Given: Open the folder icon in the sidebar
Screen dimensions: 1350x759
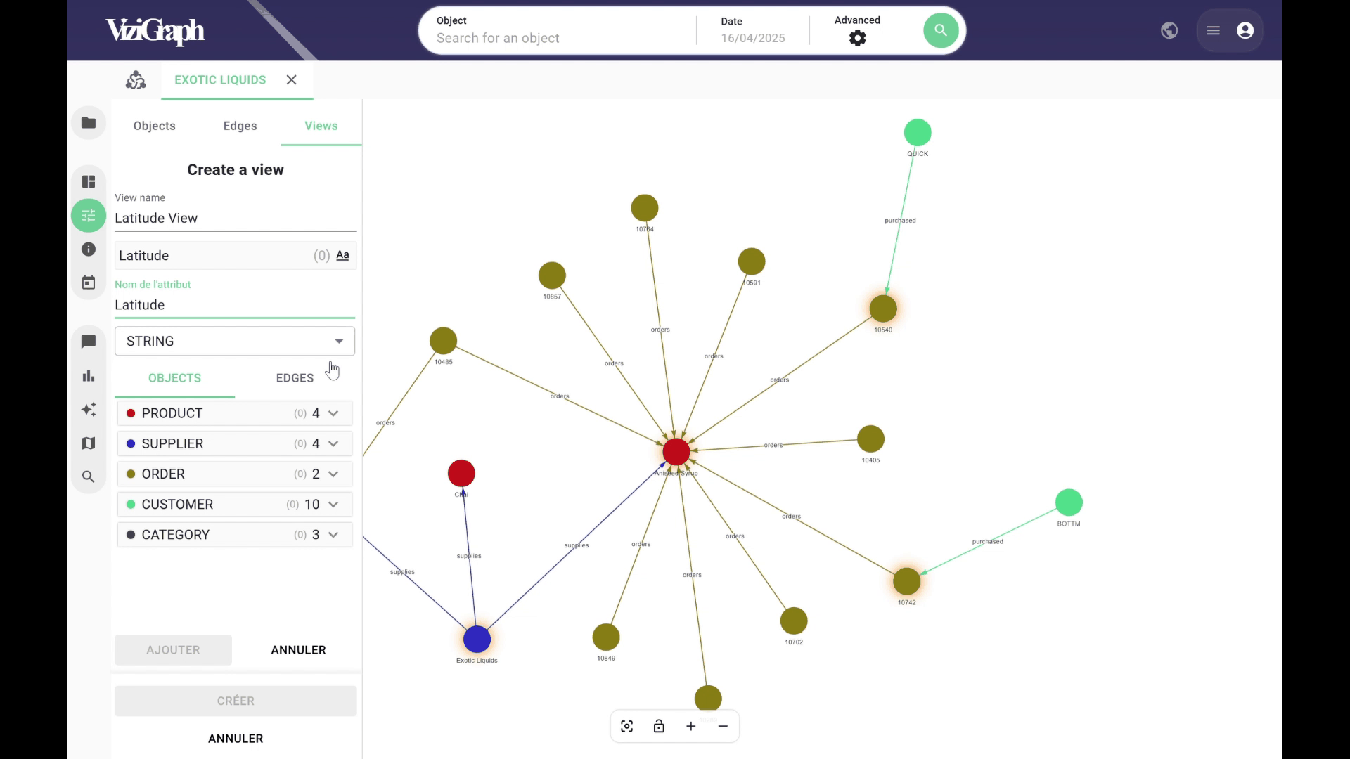Looking at the screenshot, I should click(89, 123).
